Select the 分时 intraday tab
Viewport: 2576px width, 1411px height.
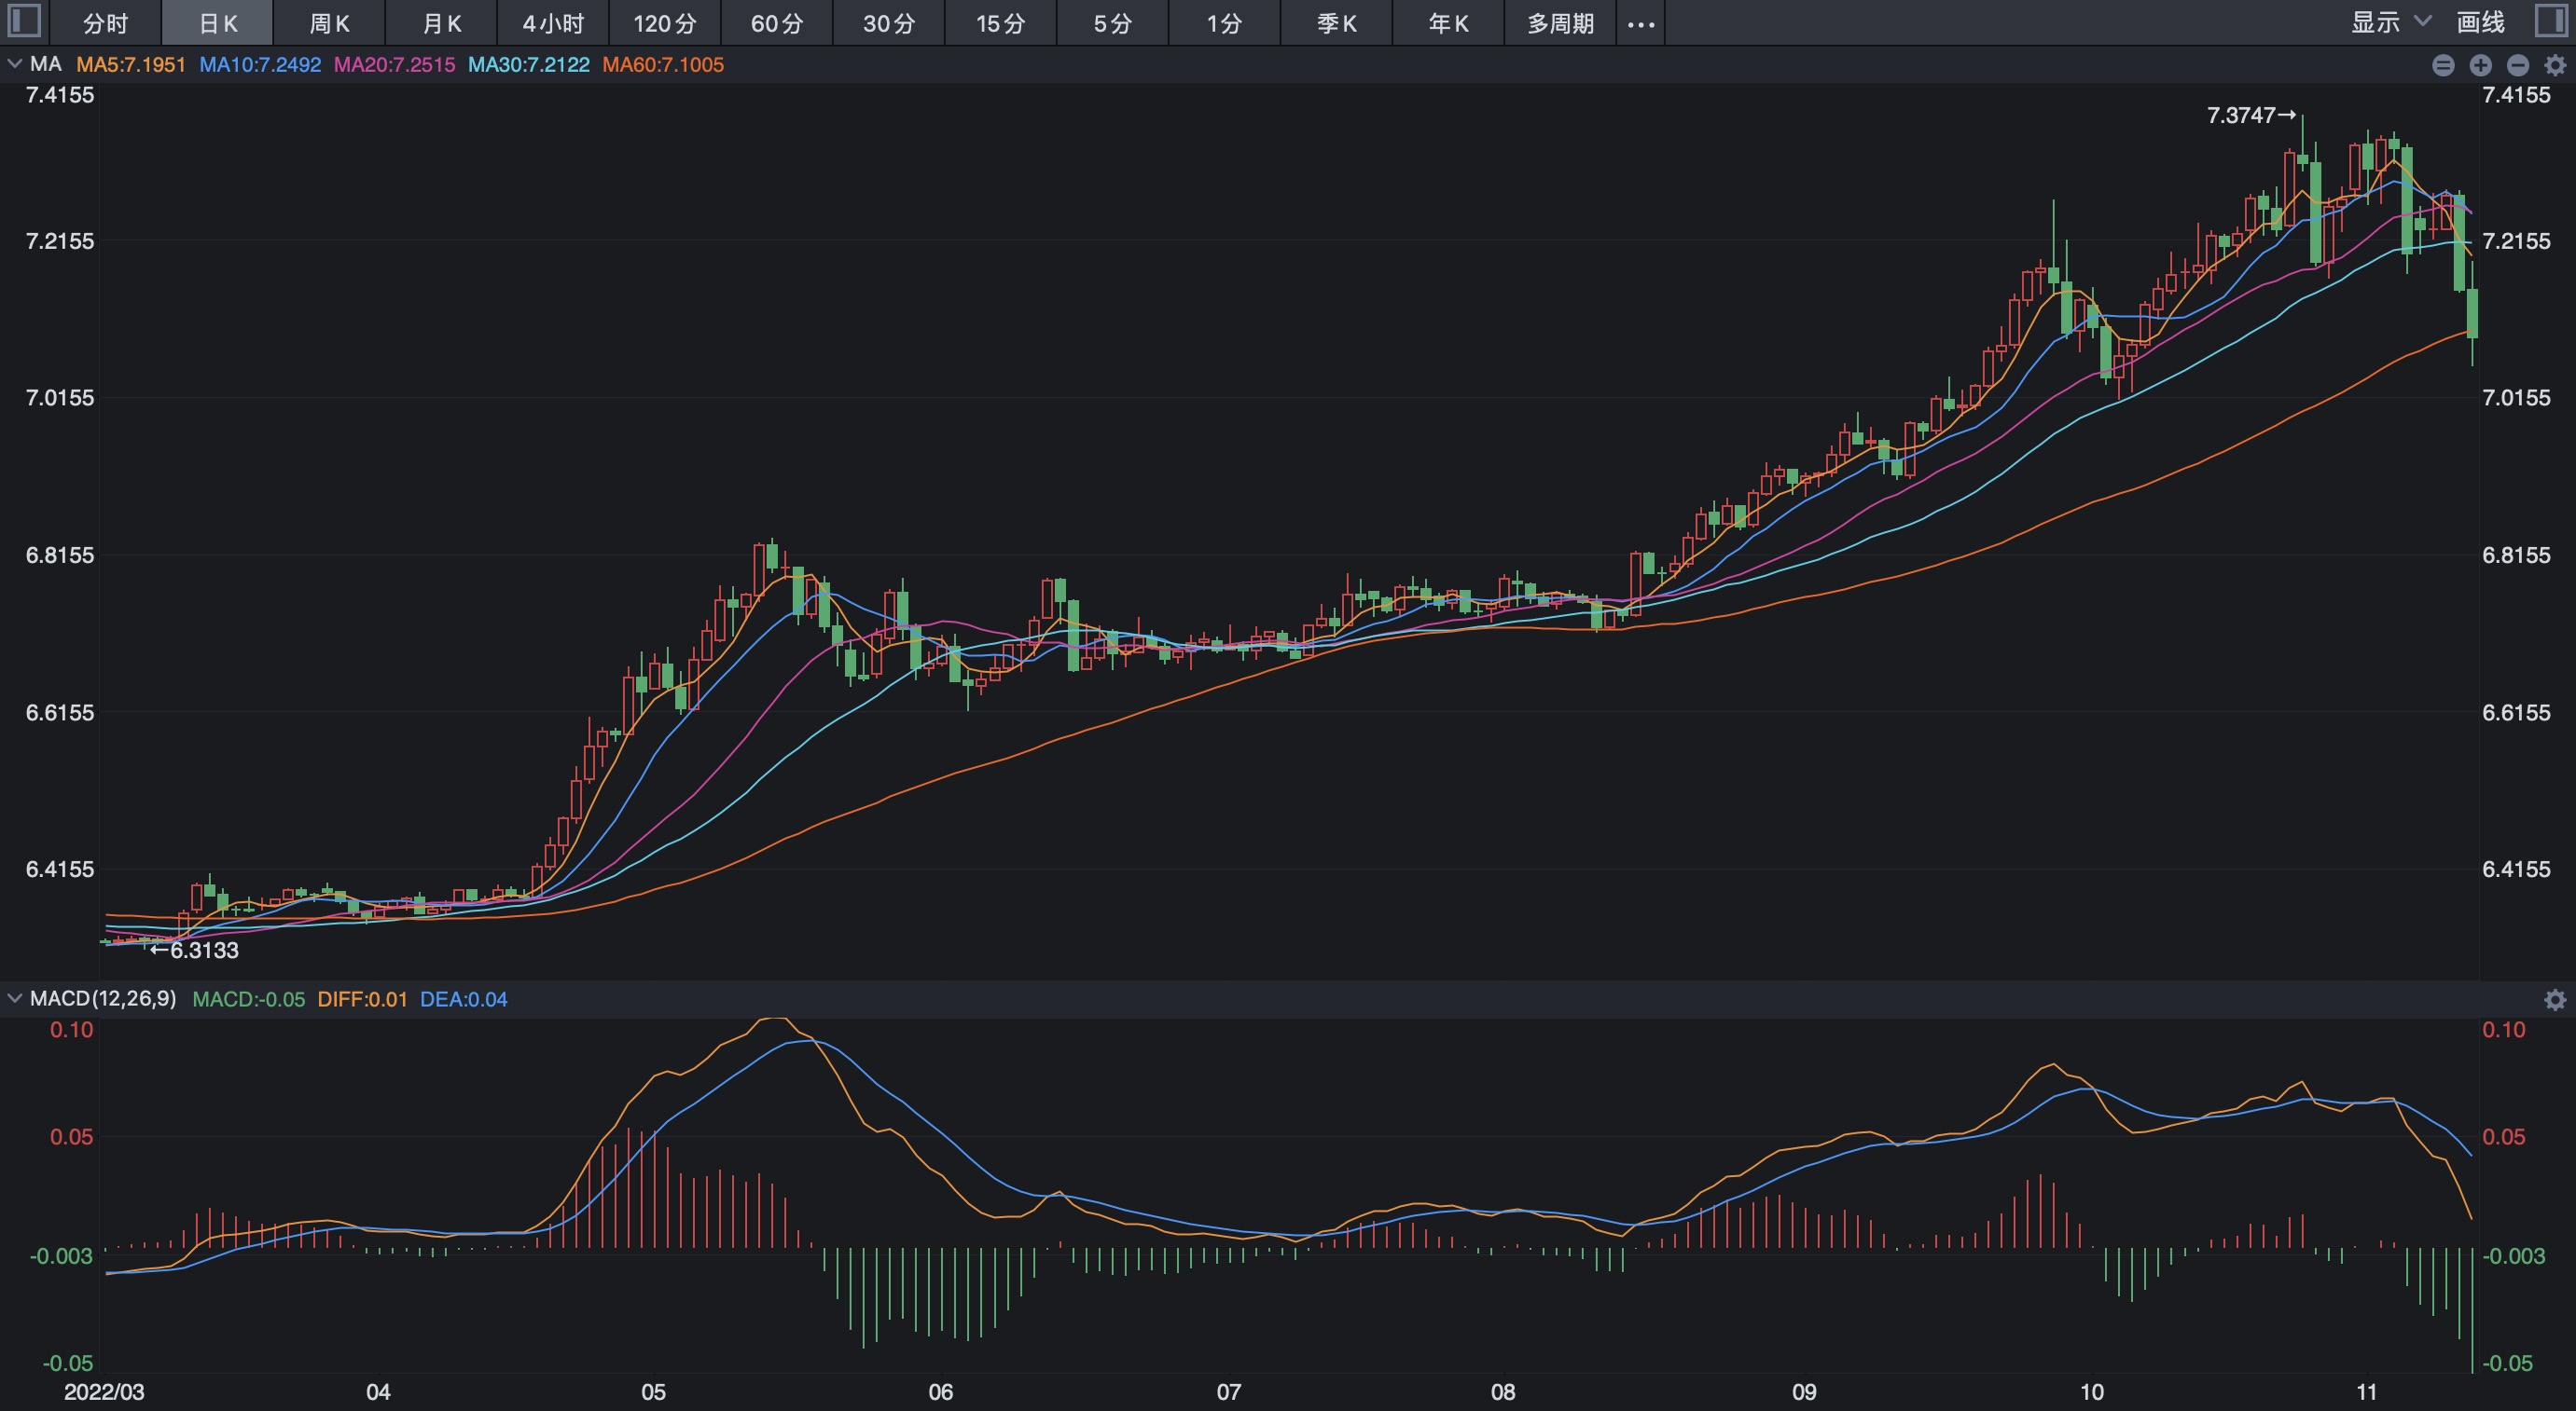[x=105, y=24]
